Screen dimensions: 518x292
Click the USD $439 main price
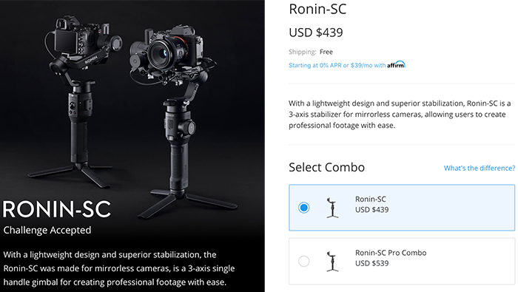pos(316,33)
